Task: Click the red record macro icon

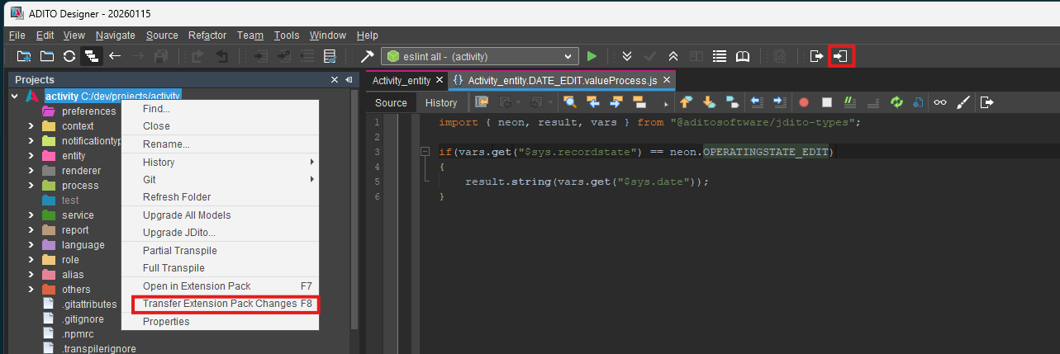Action: (x=803, y=102)
